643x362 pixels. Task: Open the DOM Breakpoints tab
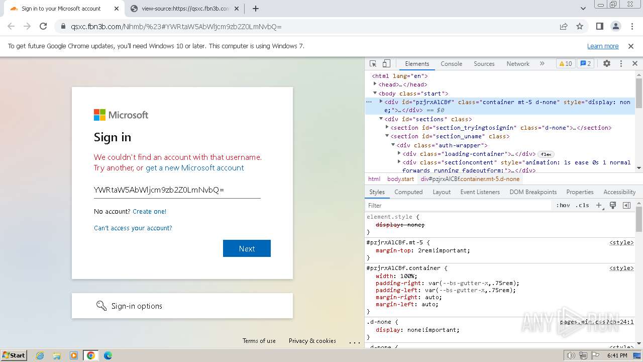pos(533,192)
